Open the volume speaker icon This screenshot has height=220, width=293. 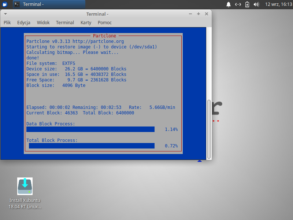click(256, 4)
